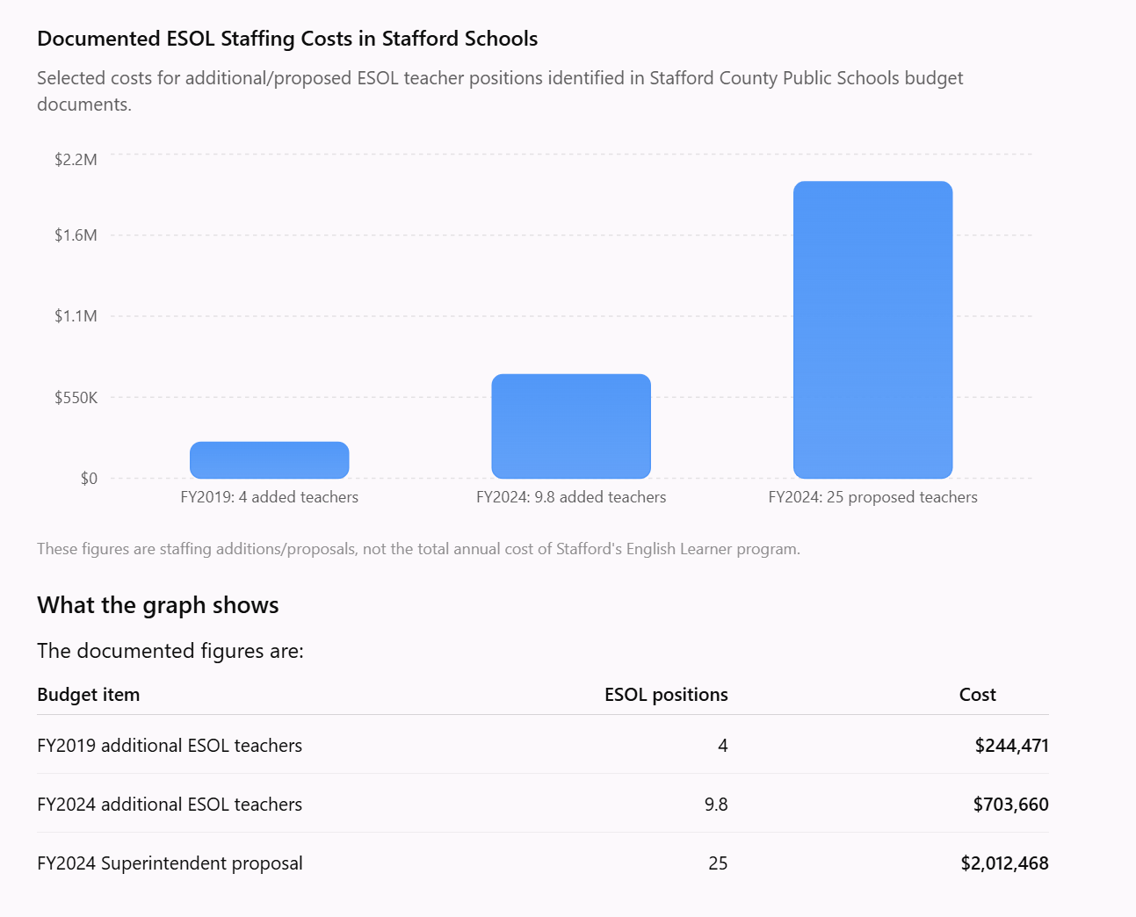Viewport: 1136px width, 917px height.
Task: Click the FY2024 25 proposed teachers bar
Action: click(x=872, y=329)
